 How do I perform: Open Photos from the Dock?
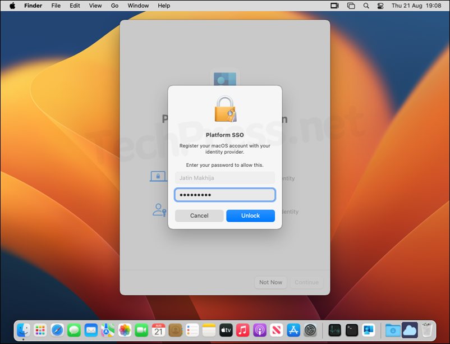[x=125, y=330]
